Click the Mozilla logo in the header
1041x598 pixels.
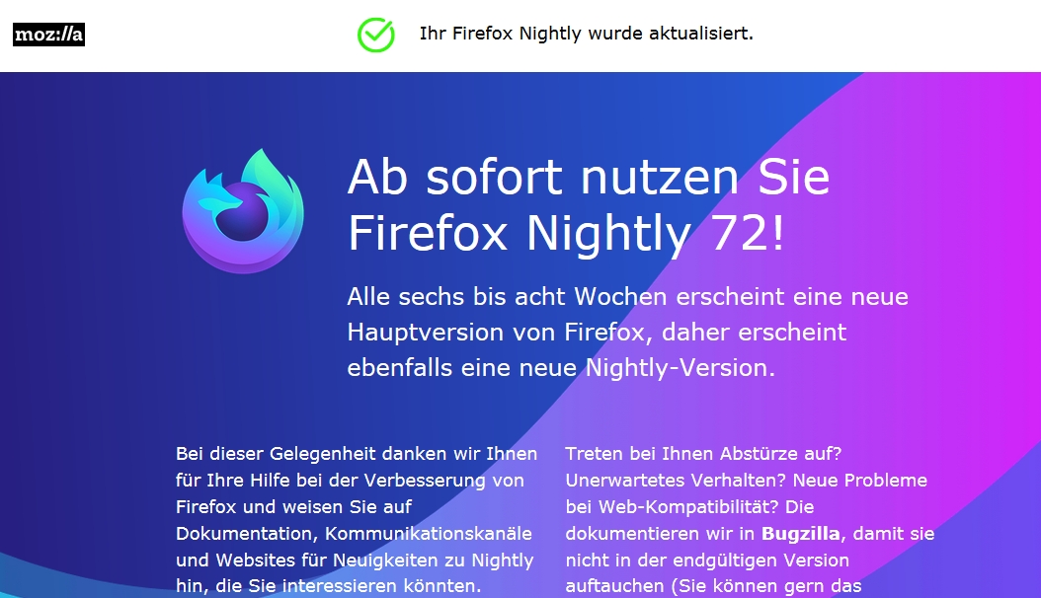point(49,35)
